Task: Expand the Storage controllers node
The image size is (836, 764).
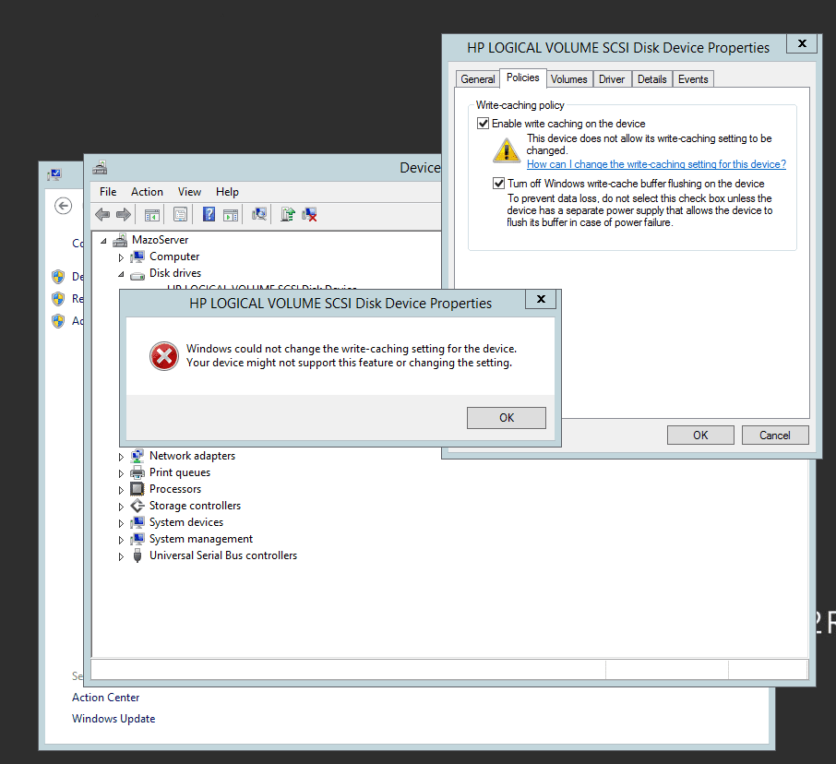Action: coord(121,507)
